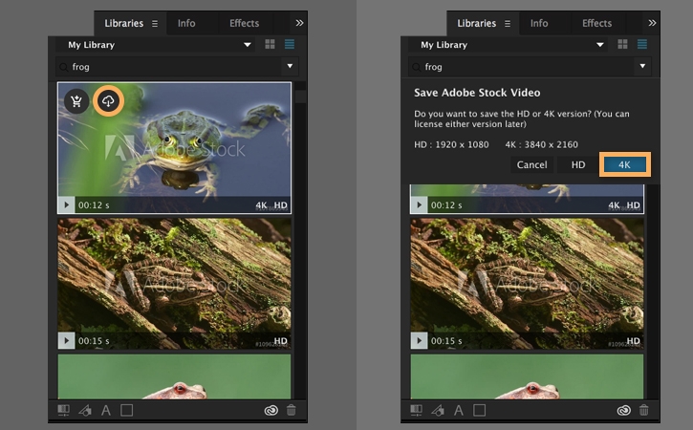Play the 00:15 s log frog video in left panel

67,340
